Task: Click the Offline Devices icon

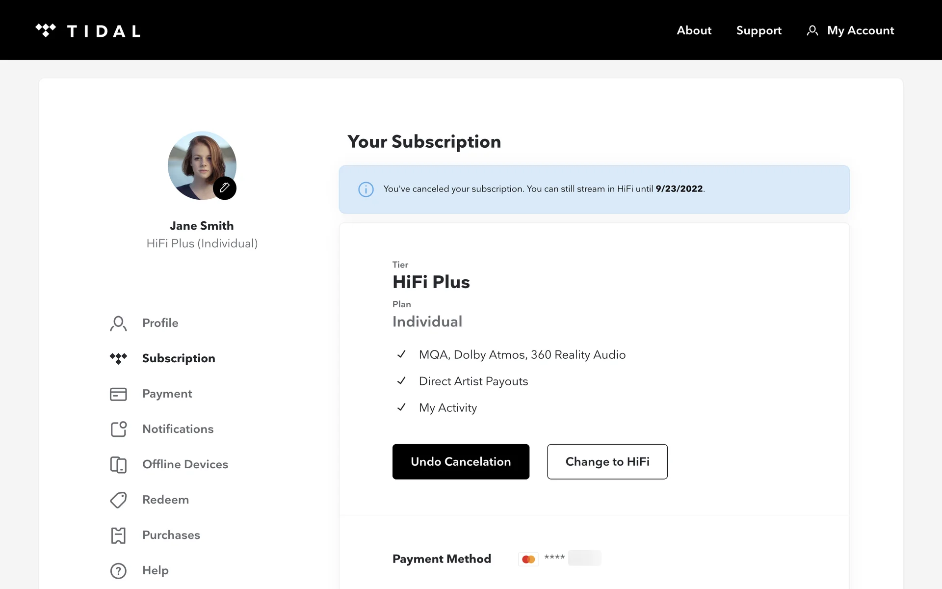Action: point(118,465)
